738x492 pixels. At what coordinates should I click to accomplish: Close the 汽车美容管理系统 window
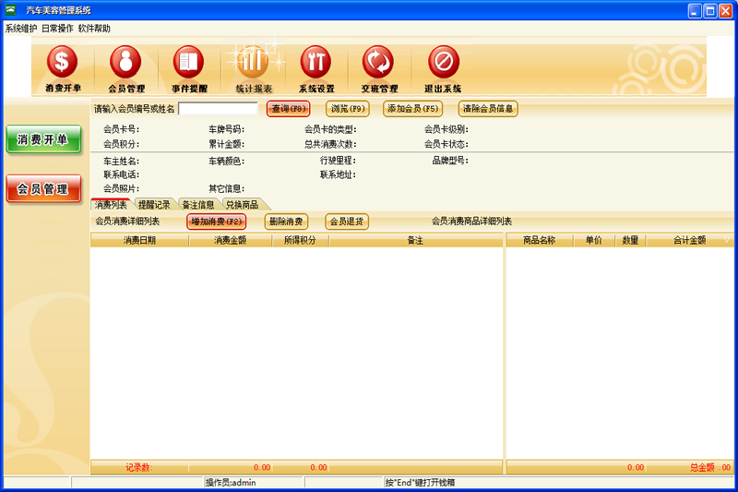point(726,10)
